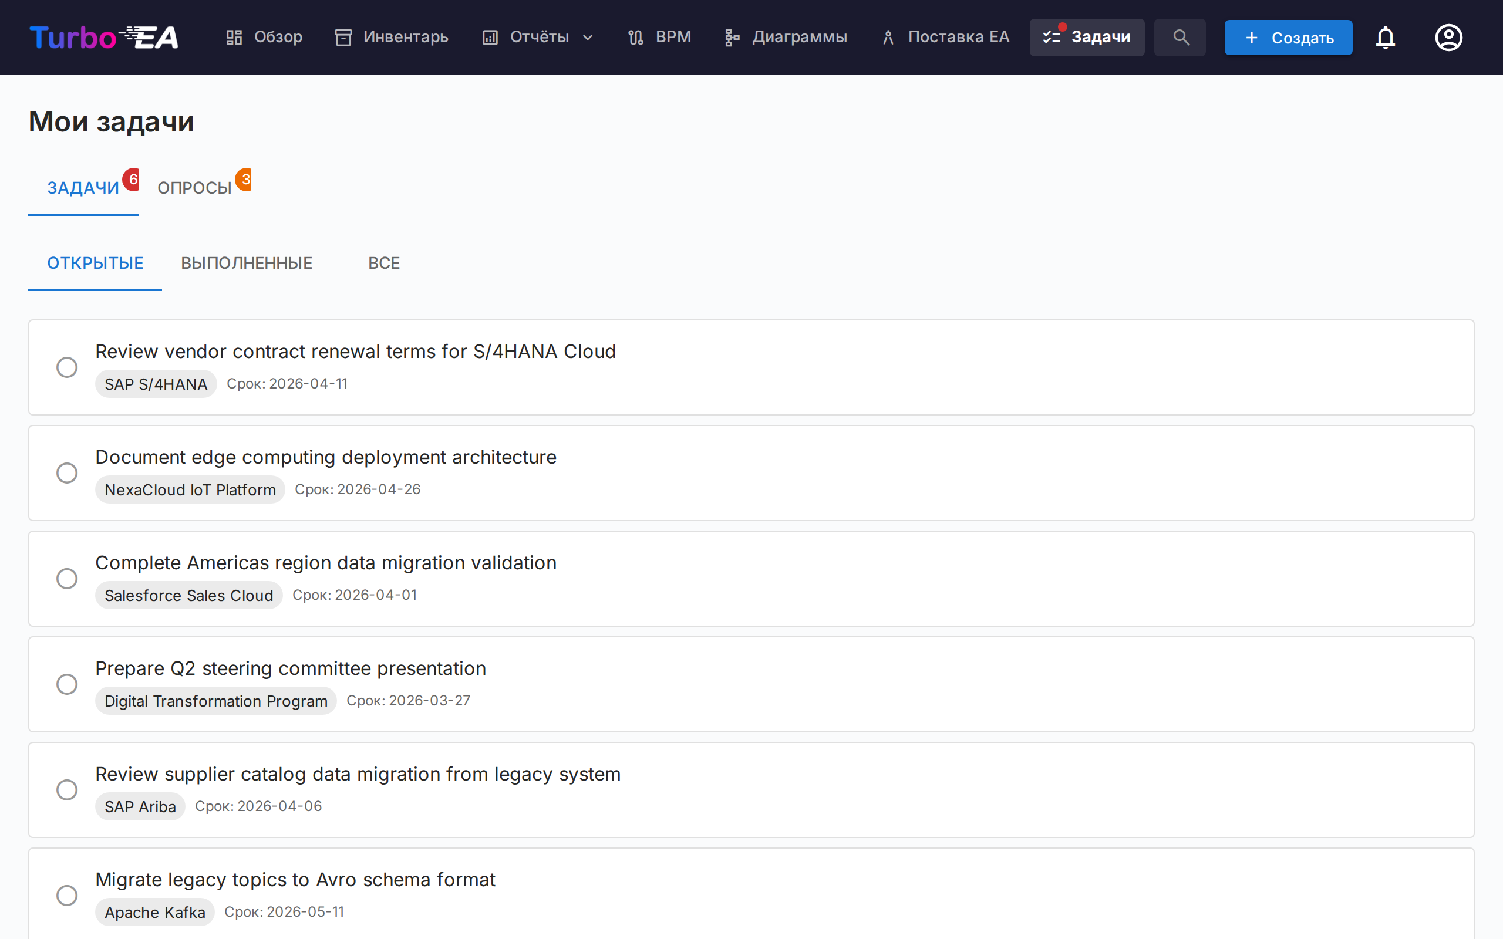1503x939 pixels.
Task: Open BPM section icon
Action: pyautogui.click(x=635, y=37)
